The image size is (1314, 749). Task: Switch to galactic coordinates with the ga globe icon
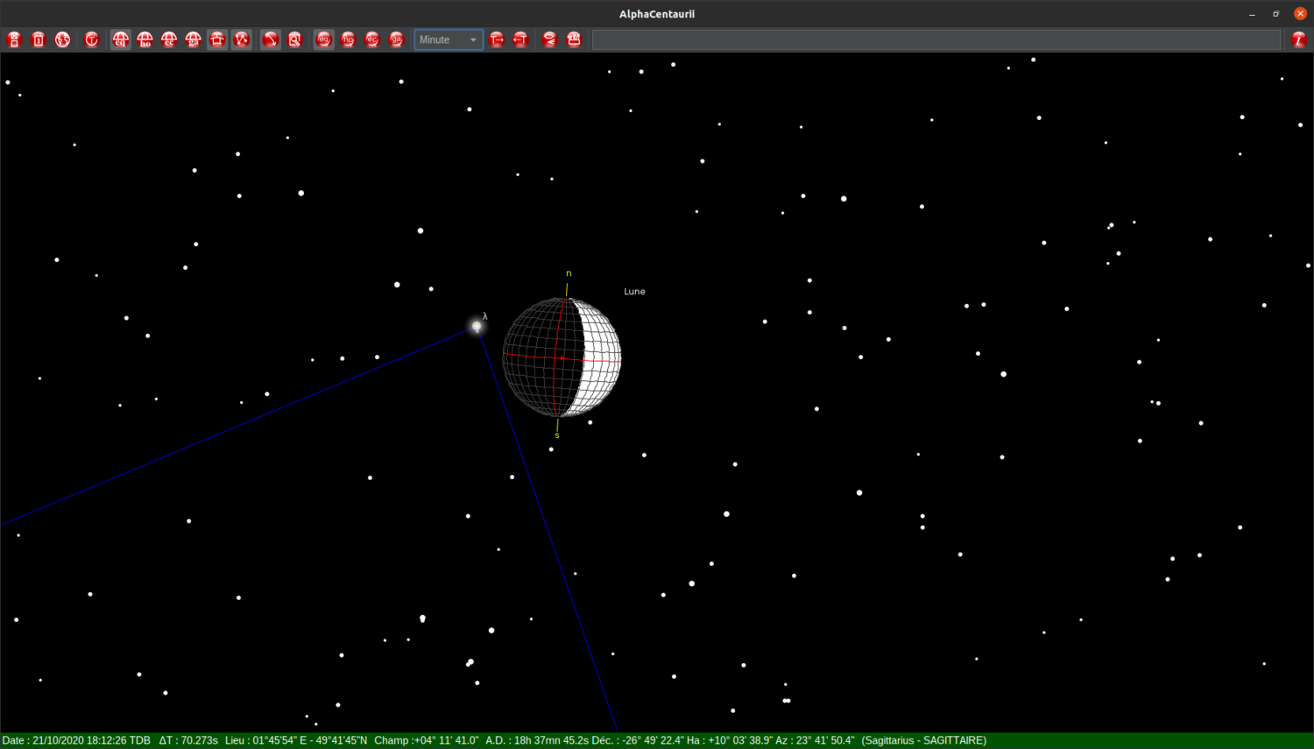(396, 39)
